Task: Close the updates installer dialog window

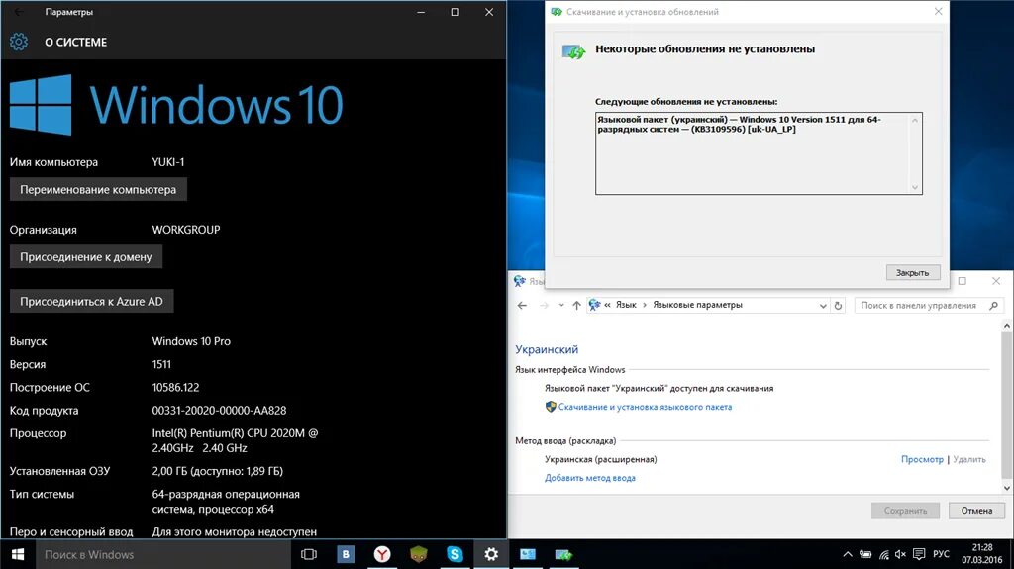Action: tap(939, 12)
